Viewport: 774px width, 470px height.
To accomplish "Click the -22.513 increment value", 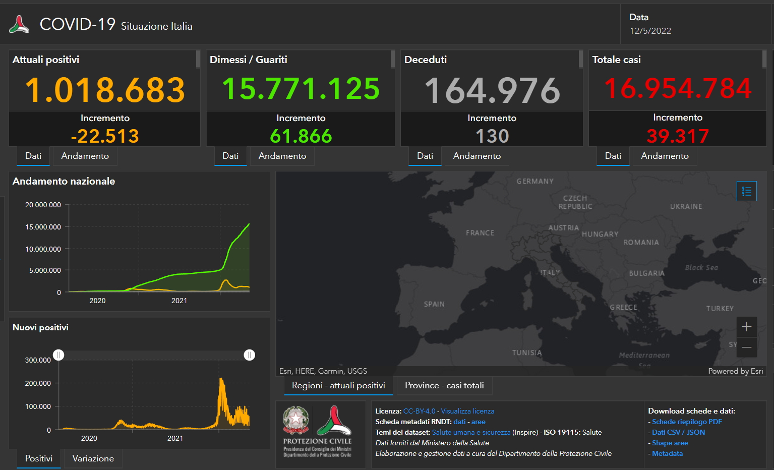I will 105,136.
